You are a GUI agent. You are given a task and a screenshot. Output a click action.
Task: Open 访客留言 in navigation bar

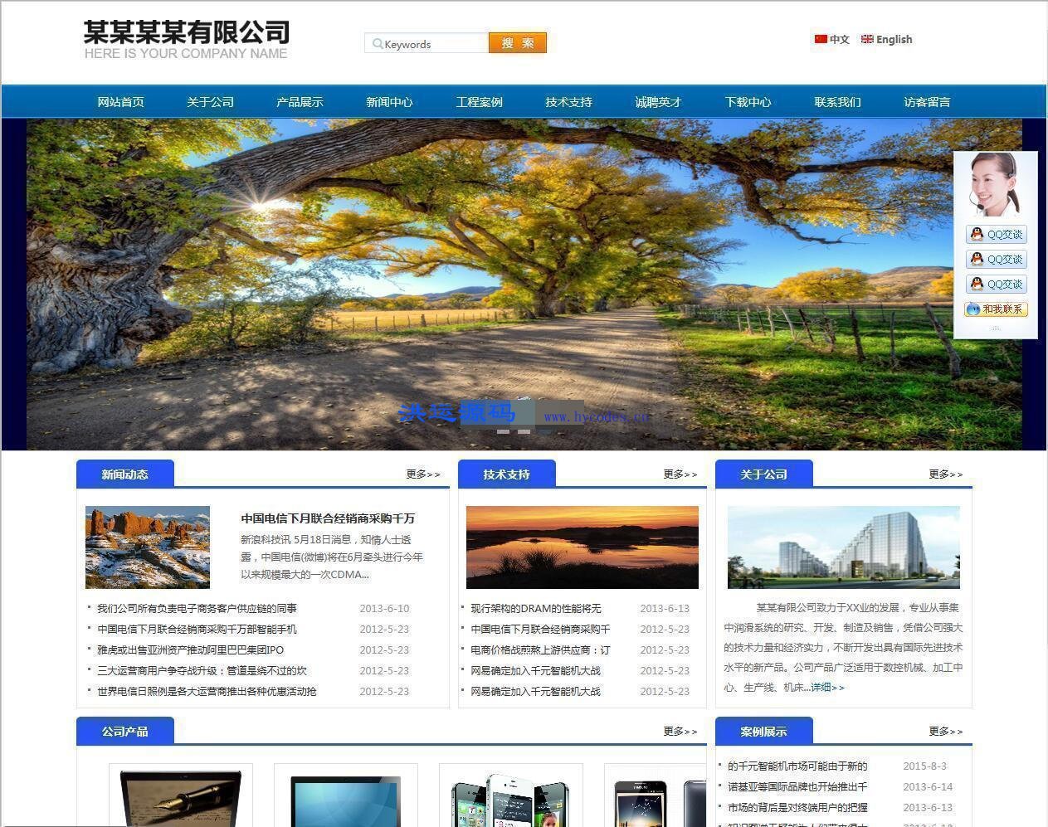point(928,102)
